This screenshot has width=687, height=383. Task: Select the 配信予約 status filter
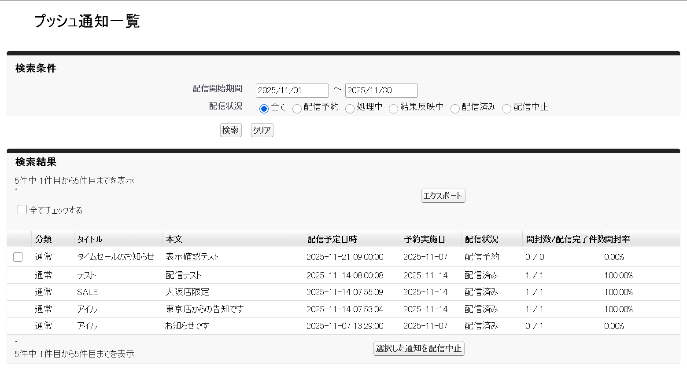(297, 108)
